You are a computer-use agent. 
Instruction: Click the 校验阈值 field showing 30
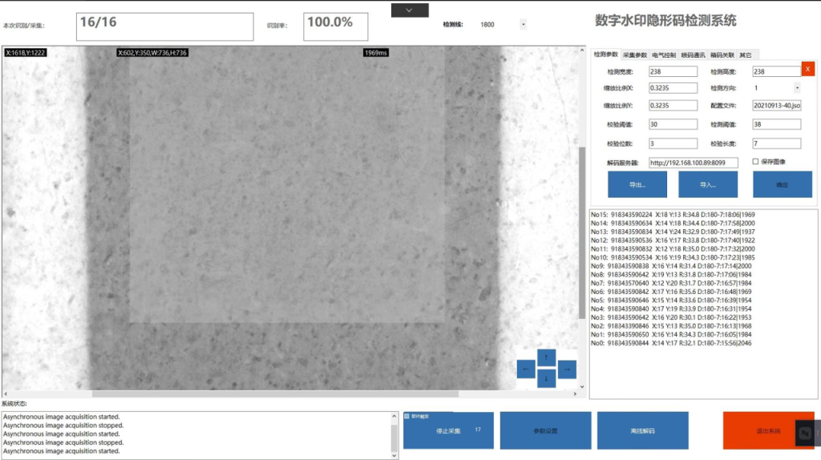[673, 124]
